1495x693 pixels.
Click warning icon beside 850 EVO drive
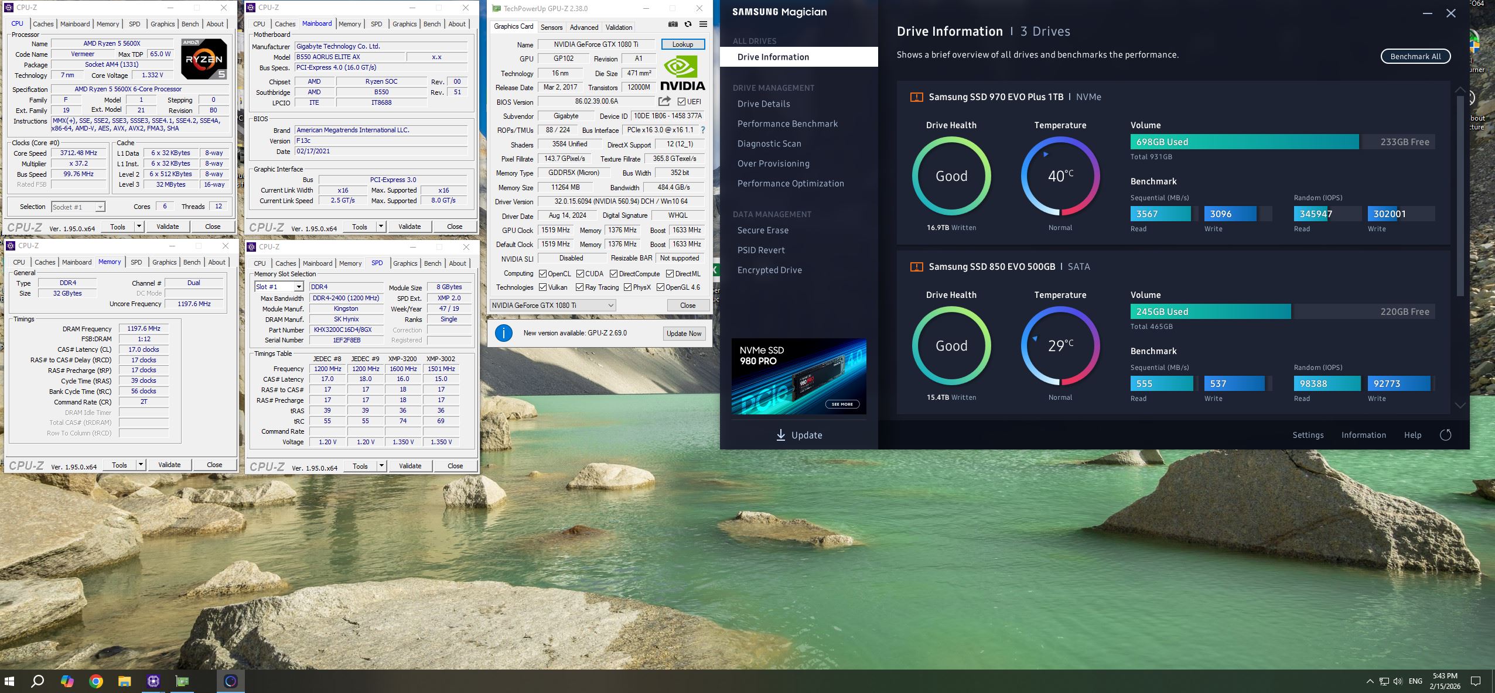(x=916, y=267)
